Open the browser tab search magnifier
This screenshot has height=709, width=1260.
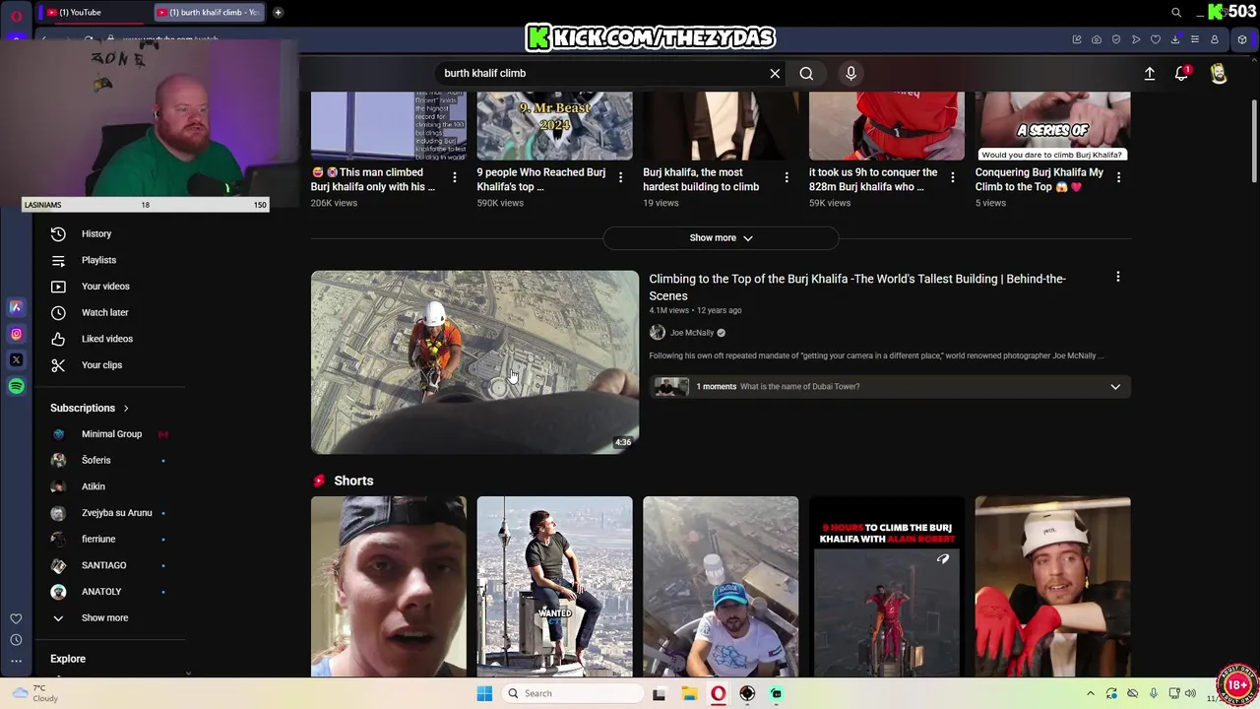coord(1176,13)
